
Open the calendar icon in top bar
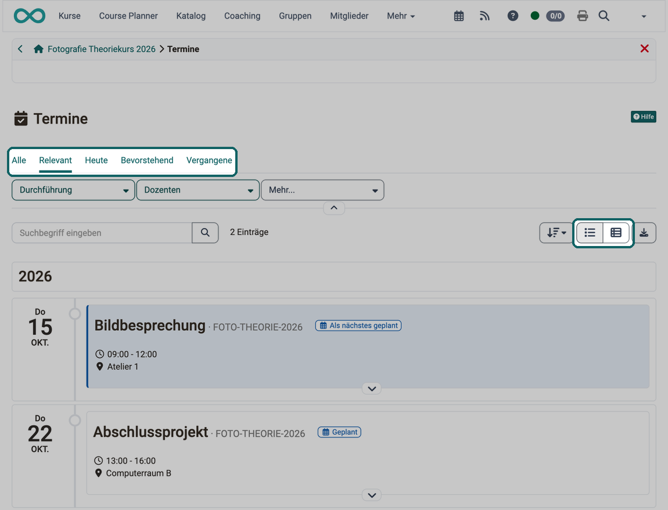click(459, 16)
